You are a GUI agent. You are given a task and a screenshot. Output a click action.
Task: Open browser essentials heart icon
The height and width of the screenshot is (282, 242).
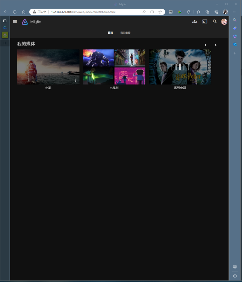tap(216, 12)
